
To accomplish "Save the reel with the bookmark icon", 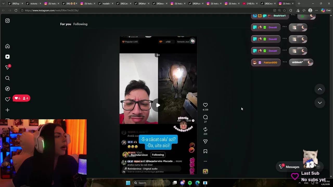I will click(x=205, y=151).
